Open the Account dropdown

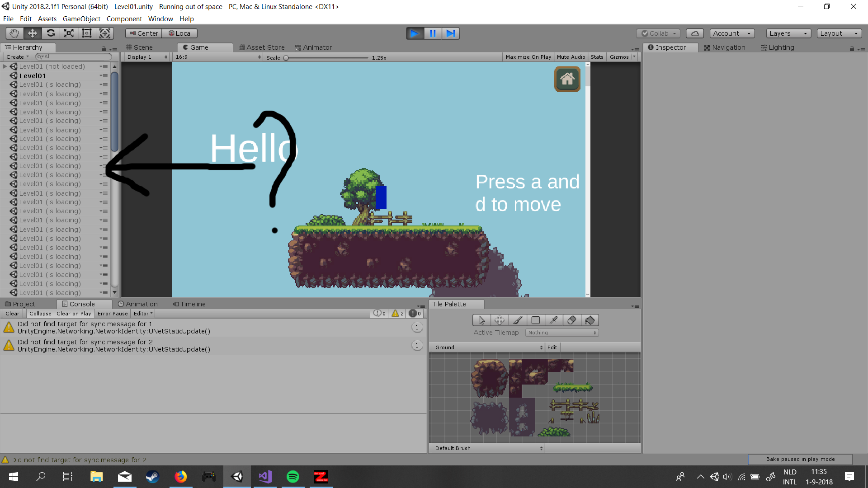(x=732, y=33)
